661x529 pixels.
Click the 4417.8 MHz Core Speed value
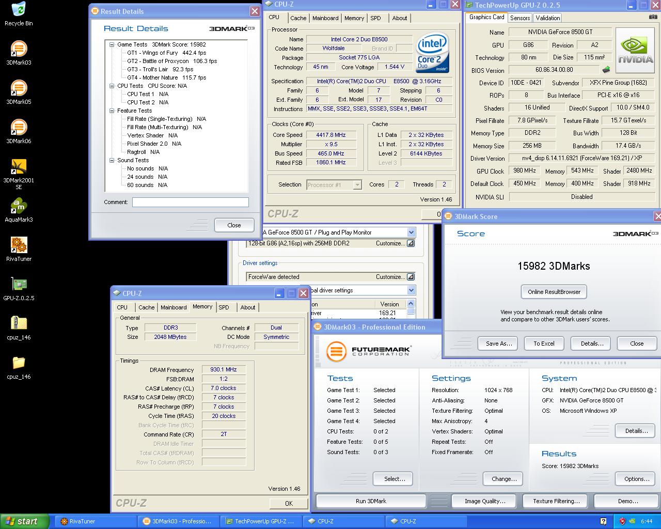[330, 135]
